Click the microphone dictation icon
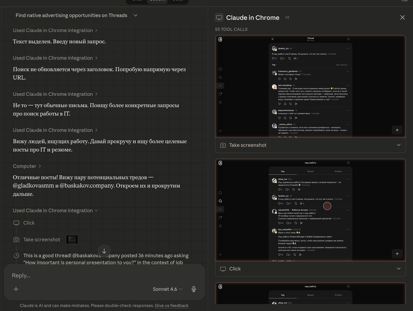Viewport: 413px width, 311px height. [x=194, y=289]
